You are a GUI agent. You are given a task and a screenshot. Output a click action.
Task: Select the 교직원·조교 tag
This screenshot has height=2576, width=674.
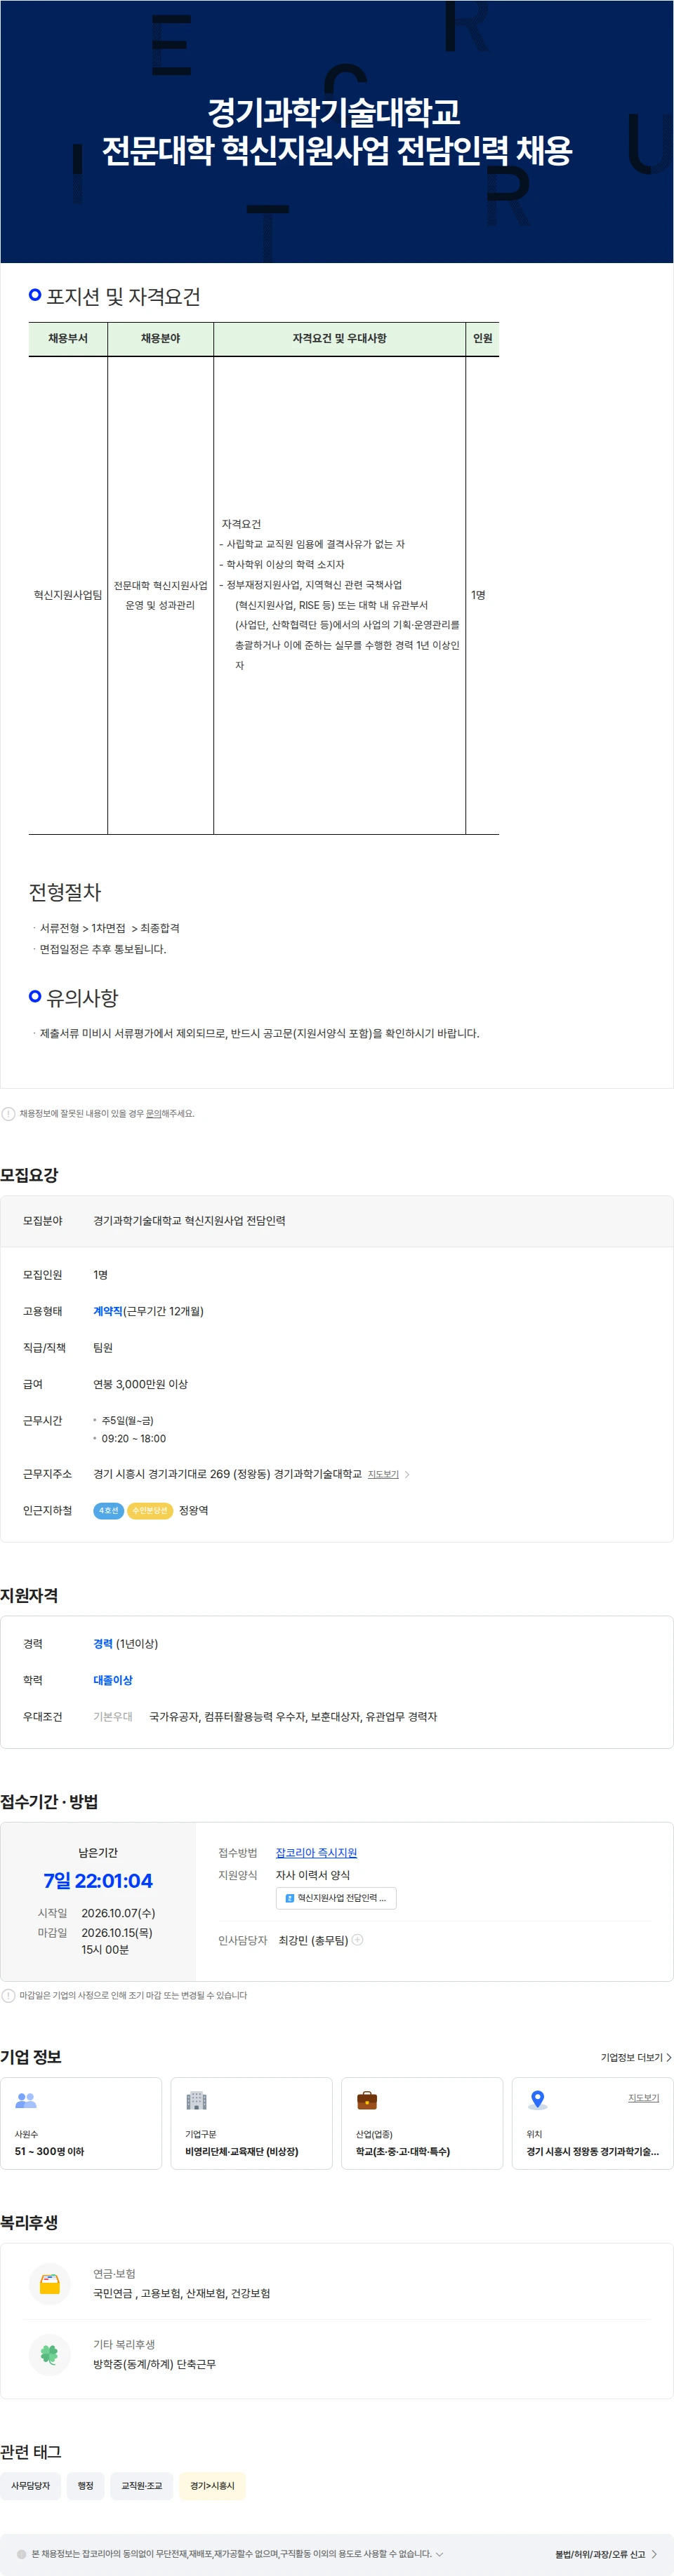click(141, 2486)
